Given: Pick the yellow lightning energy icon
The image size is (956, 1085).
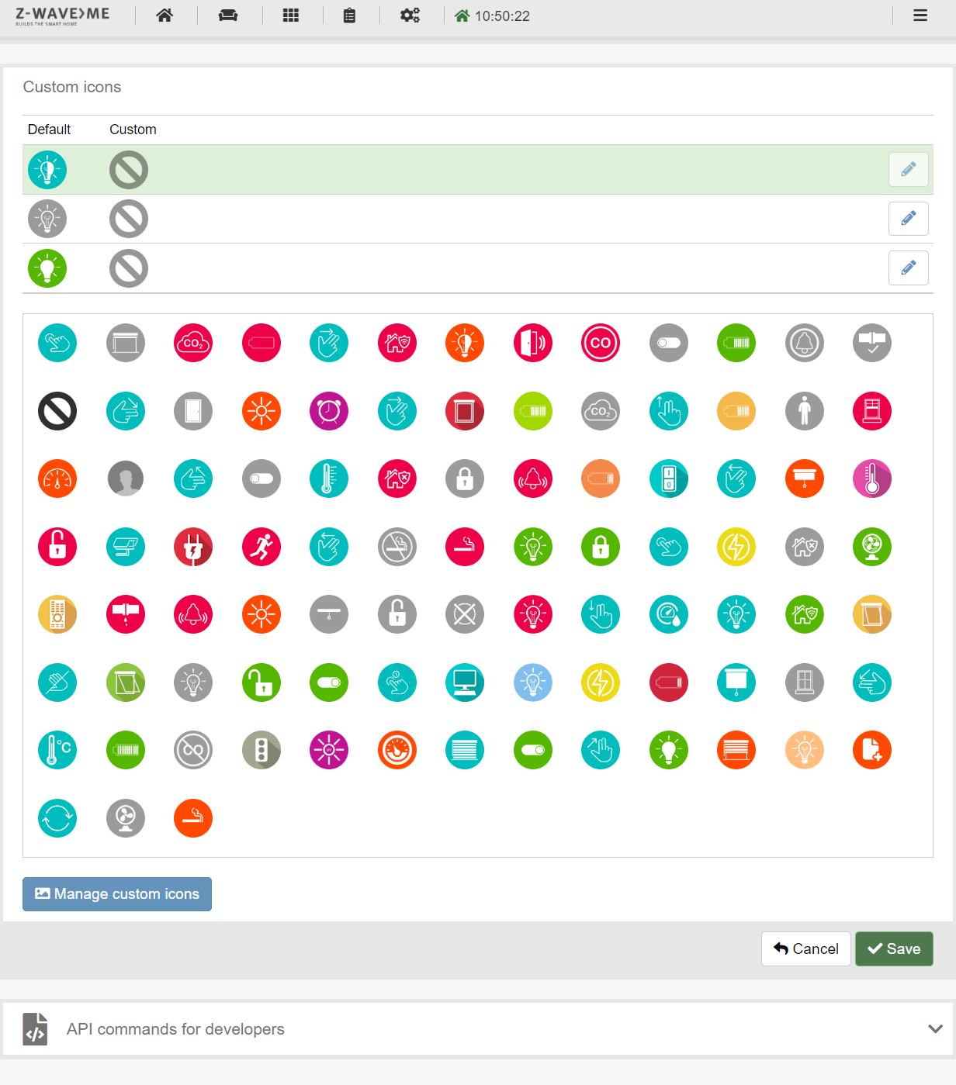Looking at the screenshot, I should point(736,547).
